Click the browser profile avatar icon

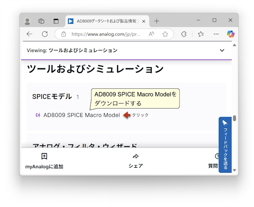(28, 21)
